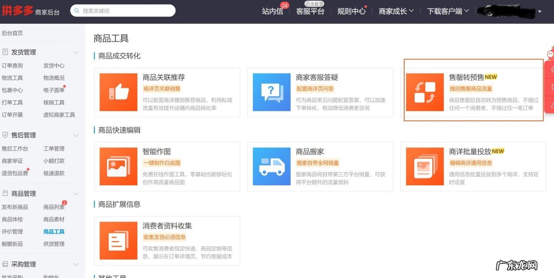This screenshot has width=554, height=278.
Task: Open 站内信 with 24 unread messages
Action: pyautogui.click(x=273, y=11)
